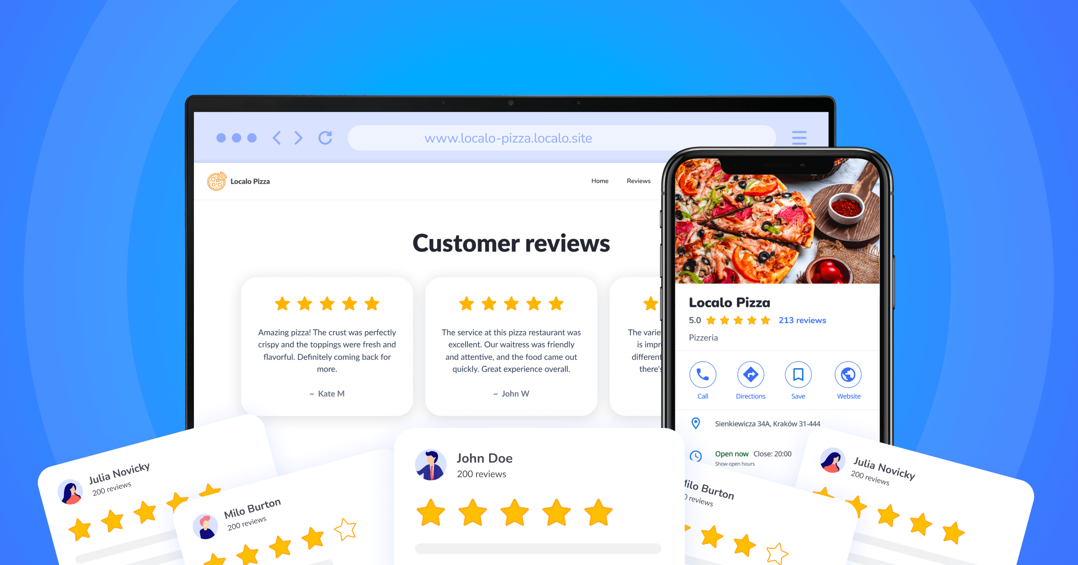This screenshot has width=1078, height=565.
Task: Click the Directions icon for navigation
Action: coord(748,374)
